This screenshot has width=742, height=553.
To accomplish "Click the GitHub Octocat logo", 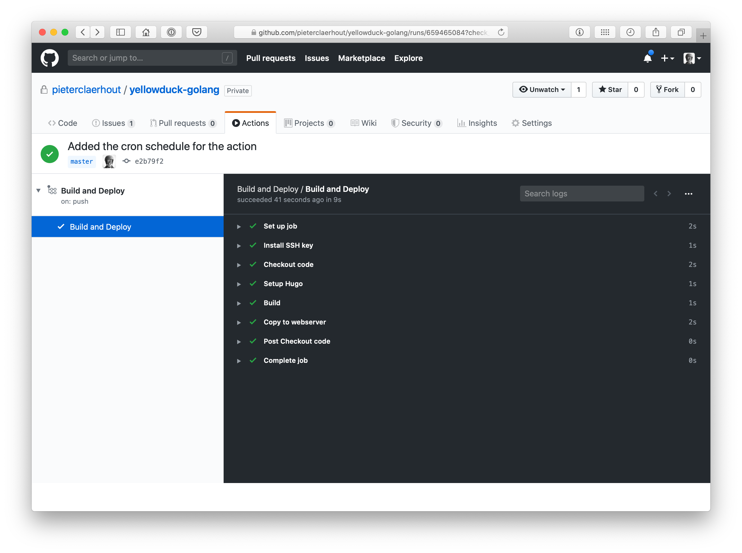I will coord(50,58).
